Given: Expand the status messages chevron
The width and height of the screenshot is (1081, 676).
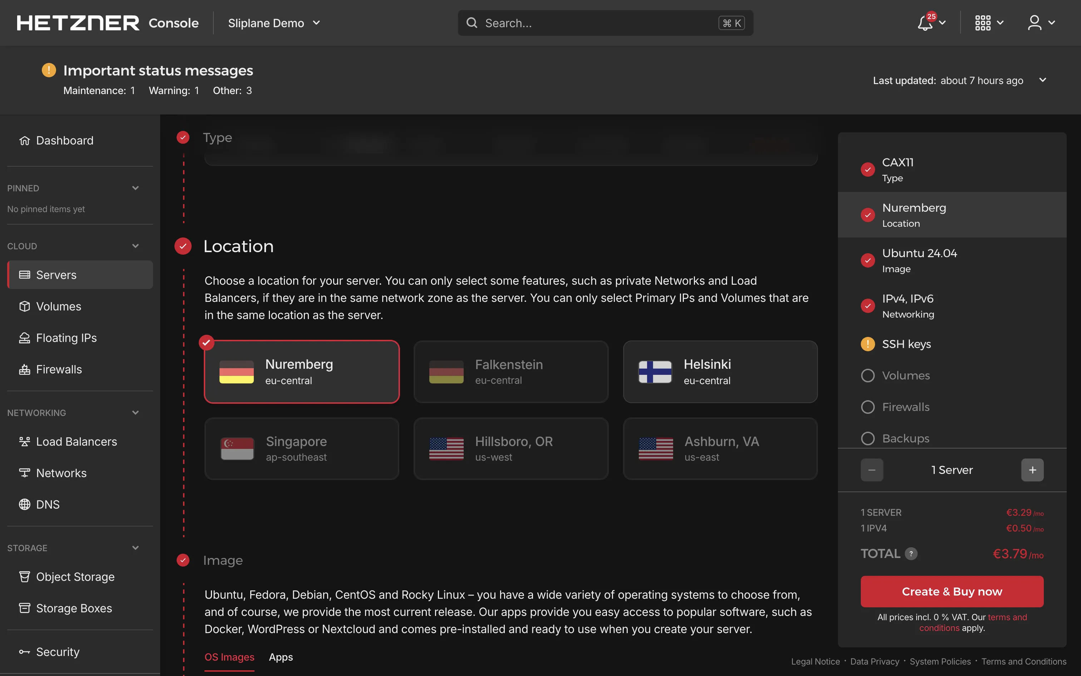Looking at the screenshot, I should tap(1043, 80).
